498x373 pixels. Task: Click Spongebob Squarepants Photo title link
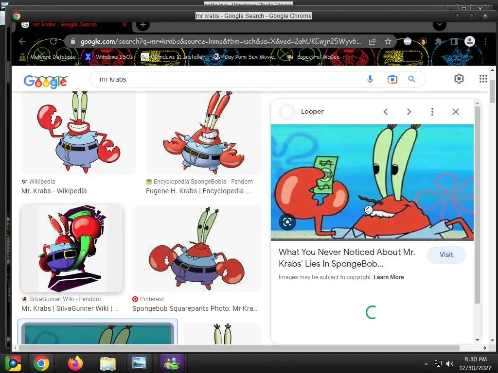[195, 308]
